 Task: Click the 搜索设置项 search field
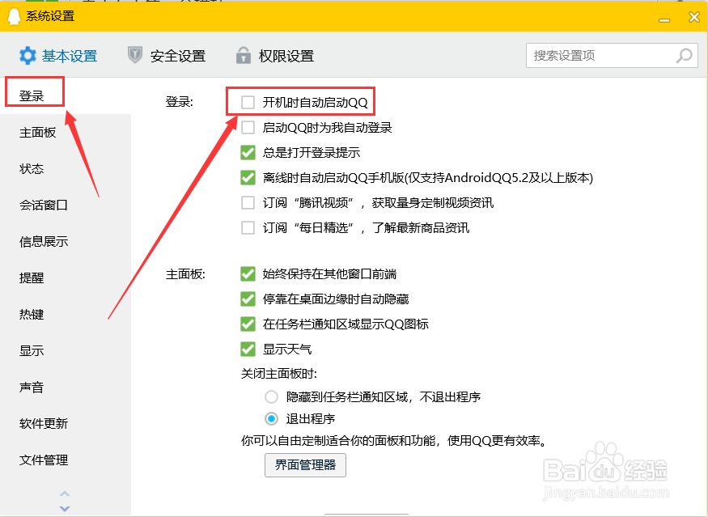607,56
